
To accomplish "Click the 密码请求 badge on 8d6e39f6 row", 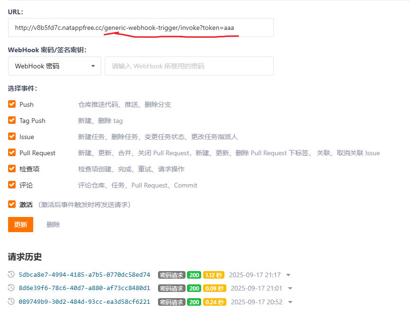I will [171, 288].
